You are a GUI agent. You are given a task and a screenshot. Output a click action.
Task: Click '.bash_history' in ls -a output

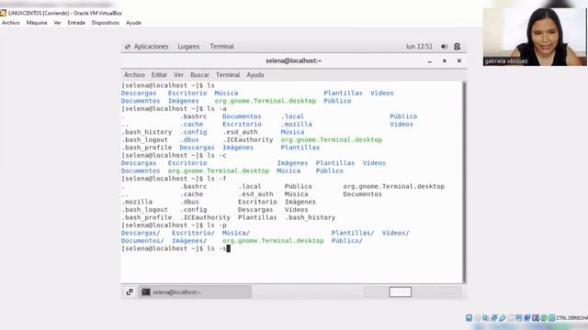click(147, 132)
